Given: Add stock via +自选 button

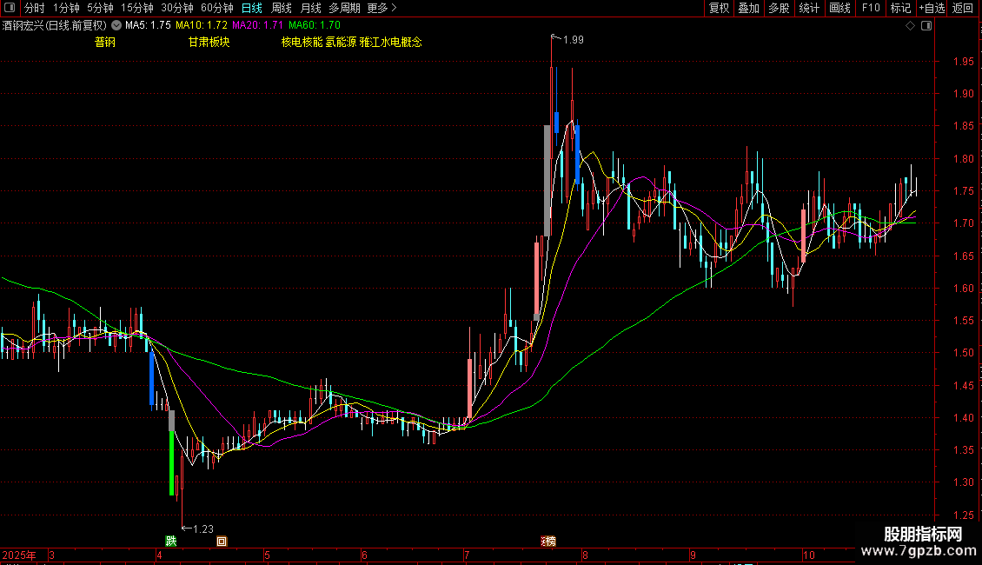Looking at the screenshot, I should 932,8.
